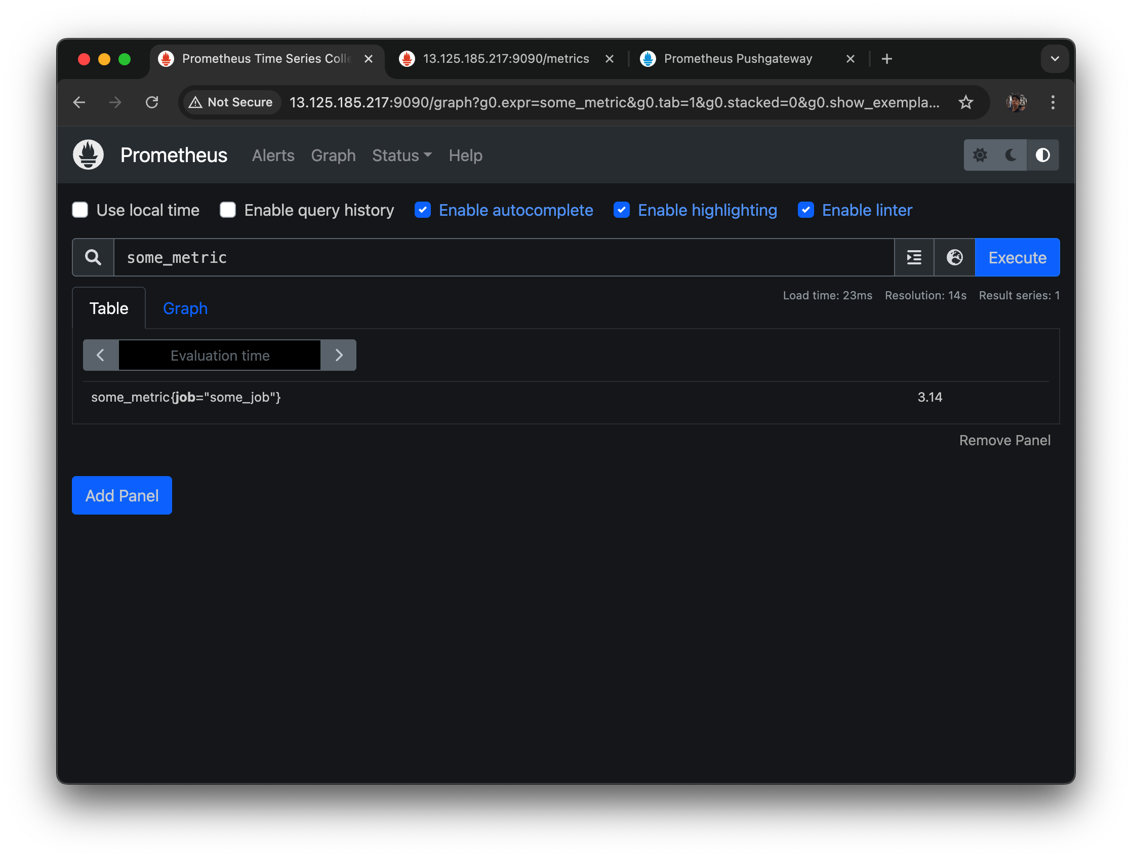The image size is (1132, 859).
Task: Expand the Status dropdown menu
Action: pos(402,155)
